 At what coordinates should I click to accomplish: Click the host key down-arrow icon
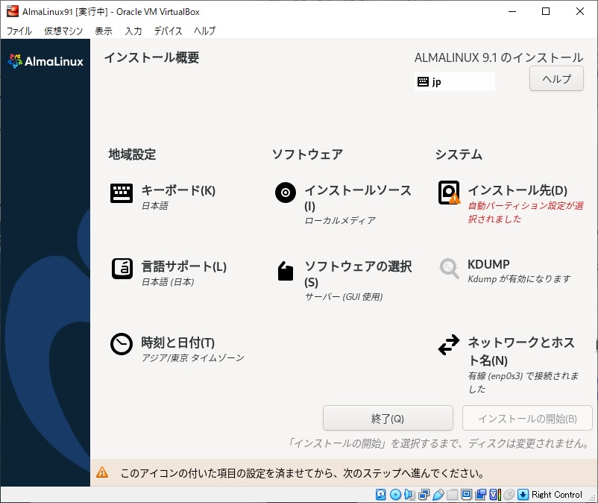click(x=523, y=495)
